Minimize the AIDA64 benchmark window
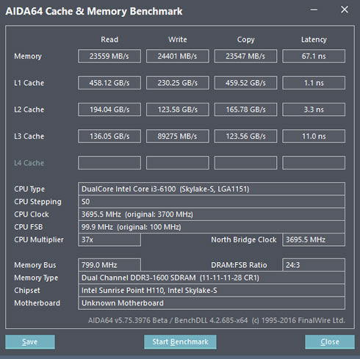360x359 pixels. (314, 10)
